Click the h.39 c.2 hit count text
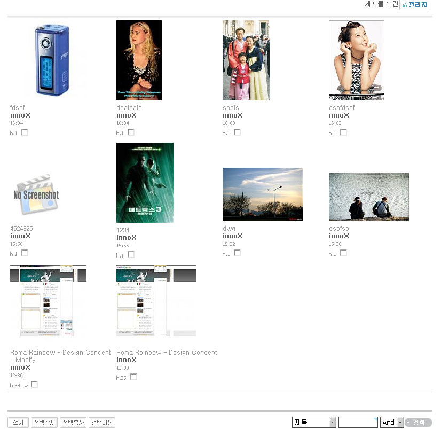 (x=19, y=385)
